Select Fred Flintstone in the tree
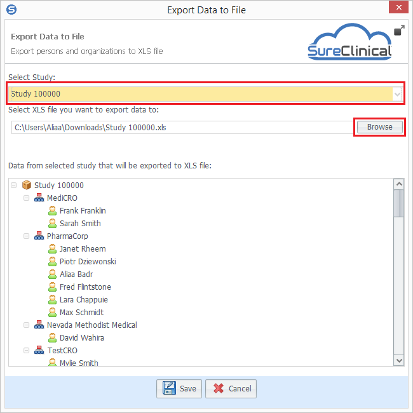 point(85,287)
